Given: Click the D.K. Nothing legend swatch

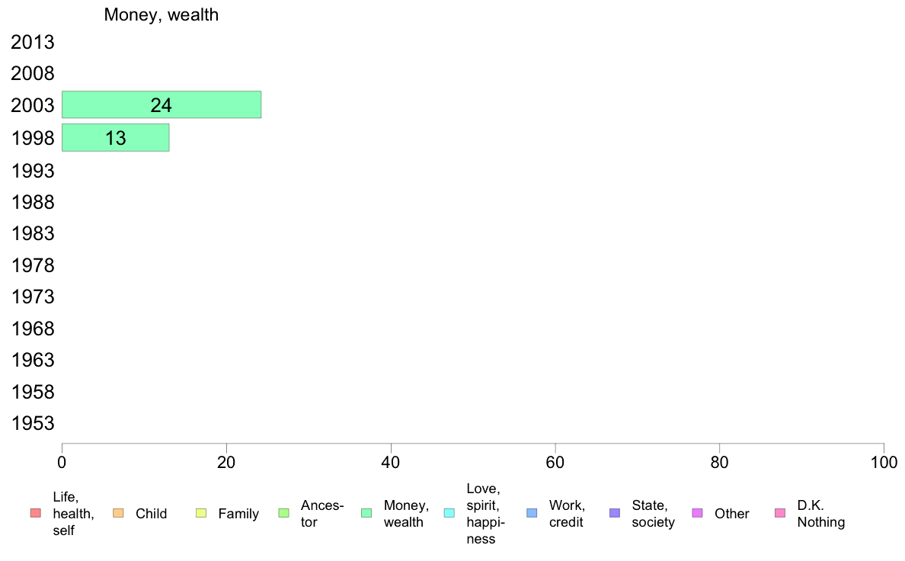Looking at the screenshot, I should point(780,513).
